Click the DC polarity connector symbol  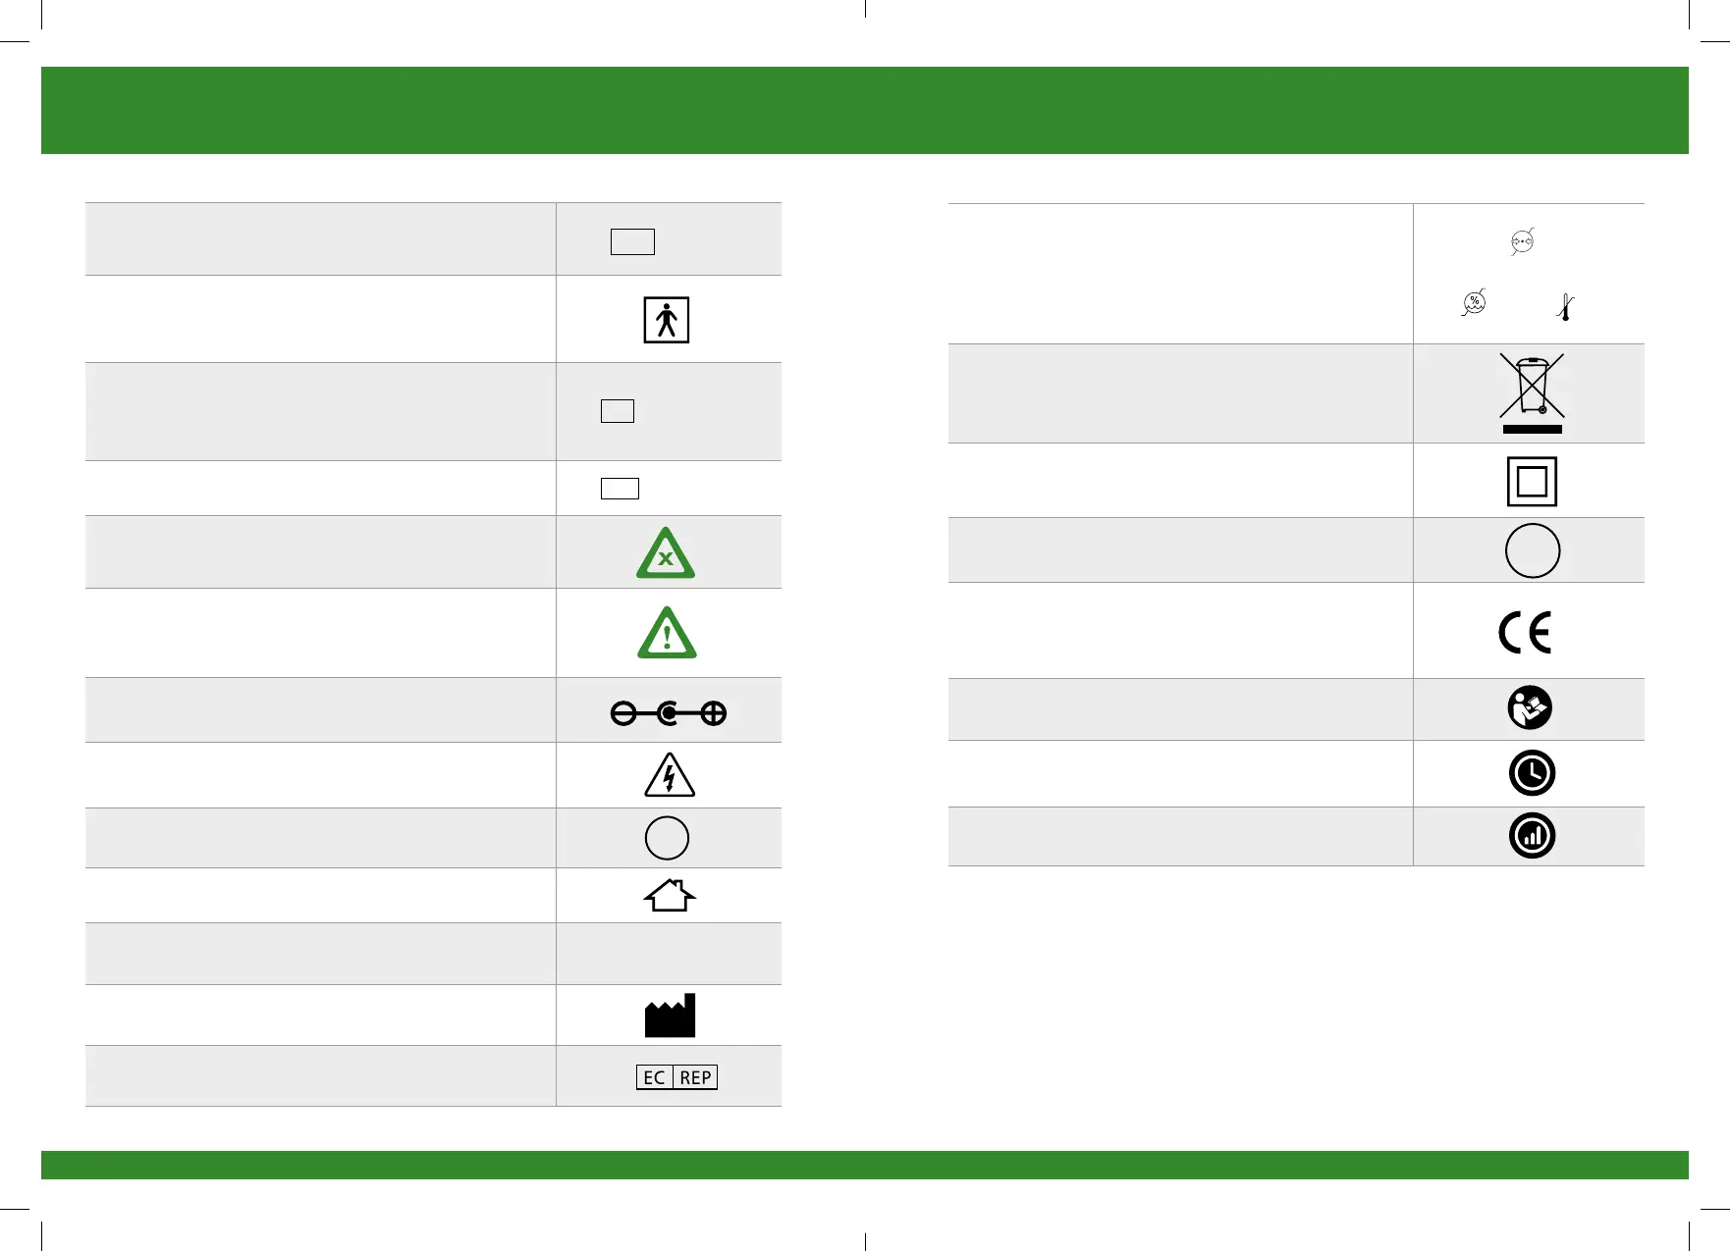click(x=669, y=713)
